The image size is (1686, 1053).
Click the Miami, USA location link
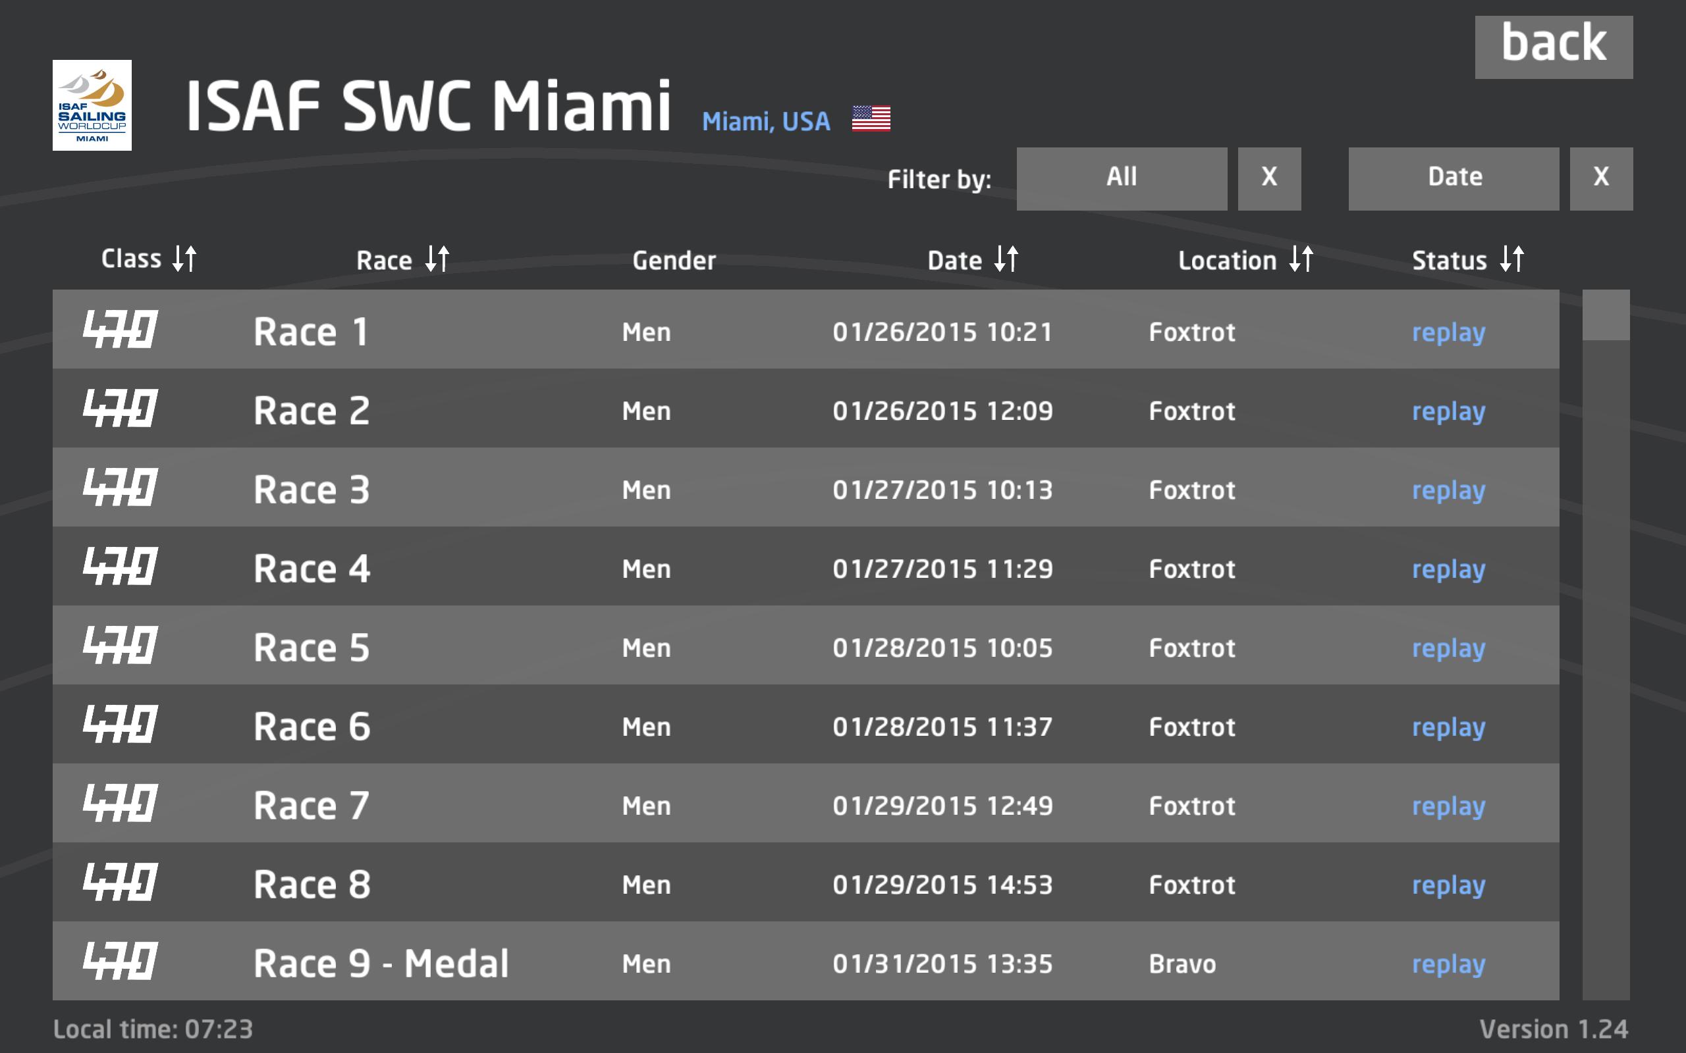click(766, 122)
